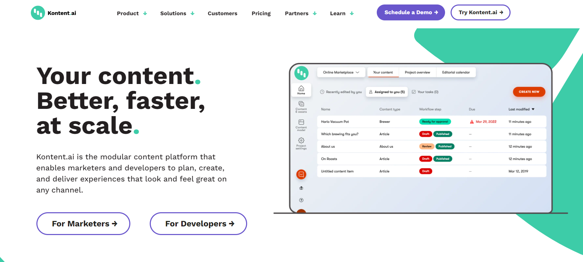
Task: Expand the Product menu arrow
Action: click(x=145, y=13)
